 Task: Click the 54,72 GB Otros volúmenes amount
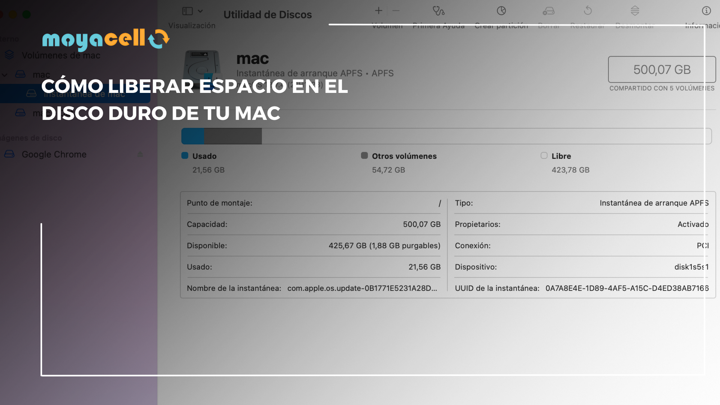388,170
